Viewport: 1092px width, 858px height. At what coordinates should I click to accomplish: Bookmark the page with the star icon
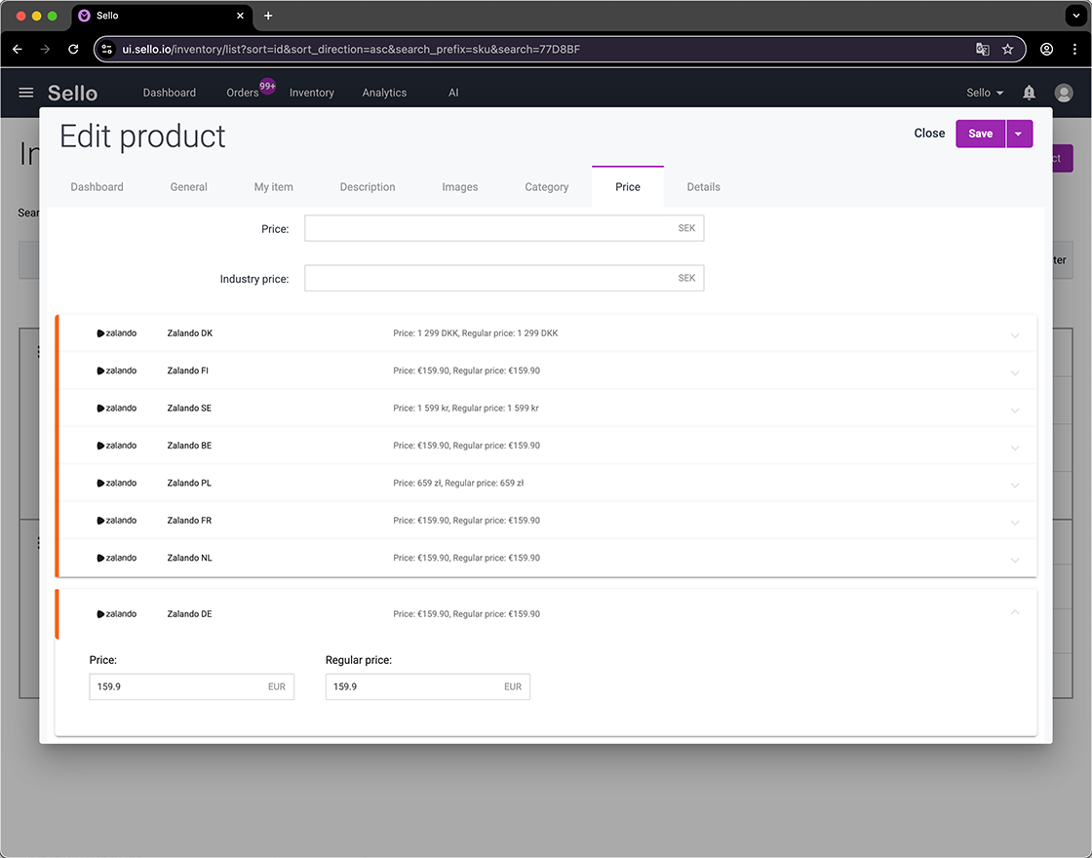click(x=1007, y=49)
